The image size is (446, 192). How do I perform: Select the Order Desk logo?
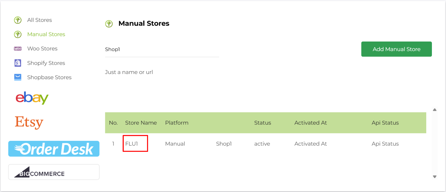click(x=54, y=149)
